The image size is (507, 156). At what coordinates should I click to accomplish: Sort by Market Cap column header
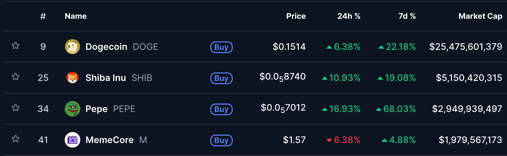(x=480, y=16)
